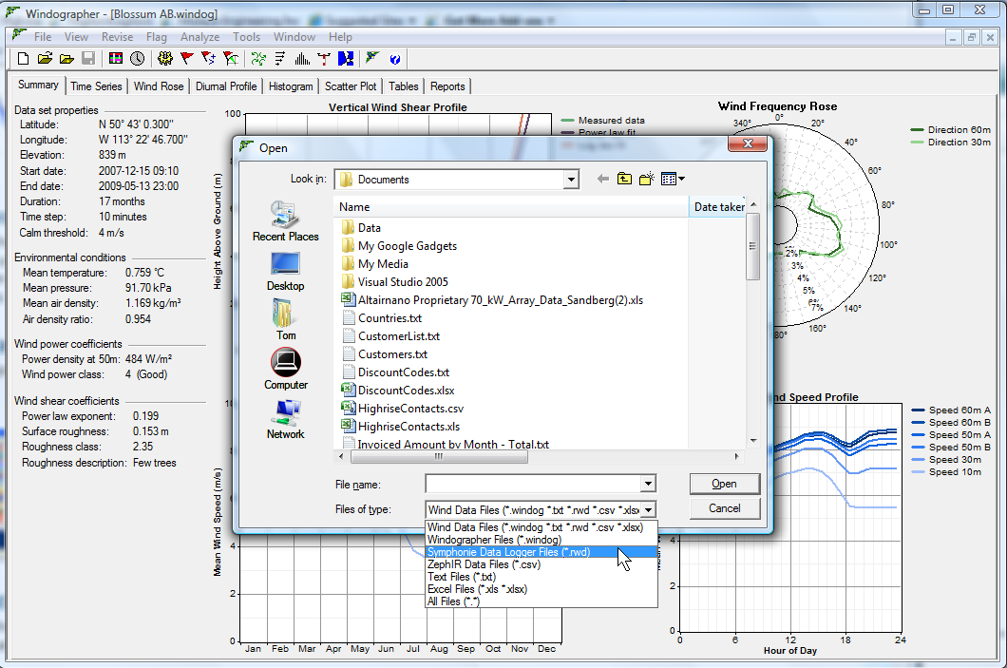This screenshot has height=668, width=1007.
Task: Open Recent Places in the dialog sidebar
Action: (x=286, y=221)
